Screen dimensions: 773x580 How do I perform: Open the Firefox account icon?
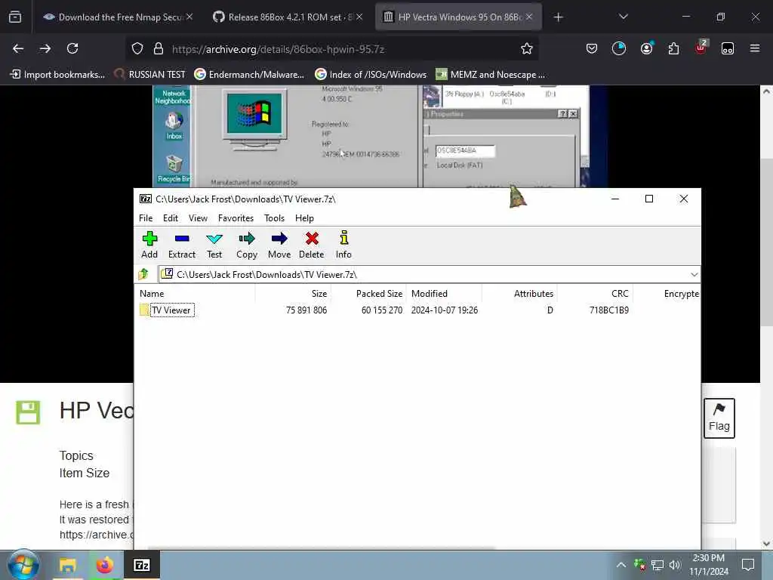point(646,48)
